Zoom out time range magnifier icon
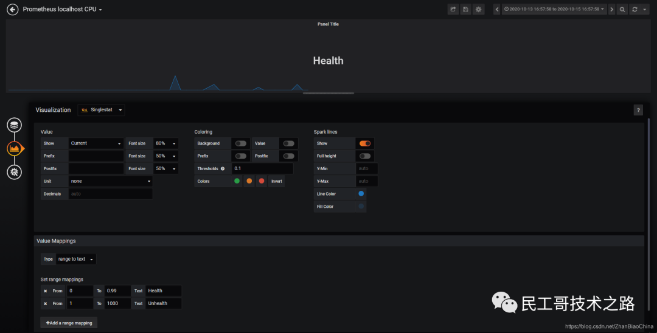The height and width of the screenshot is (333, 657). pyautogui.click(x=622, y=9)
